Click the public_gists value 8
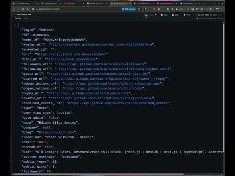235x176 pixels. 53,167
